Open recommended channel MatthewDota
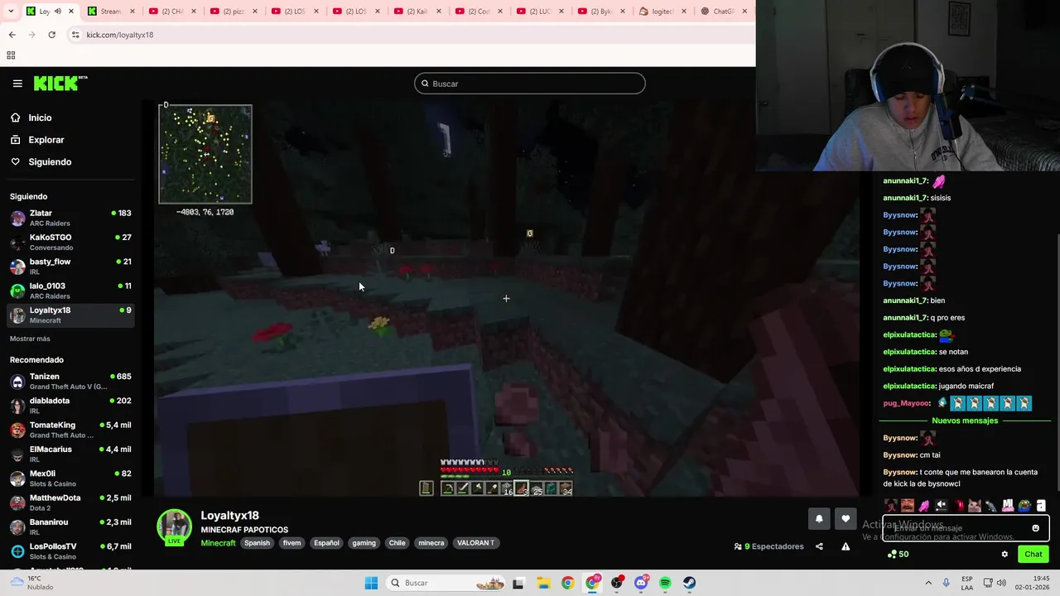 click(70, 502)
